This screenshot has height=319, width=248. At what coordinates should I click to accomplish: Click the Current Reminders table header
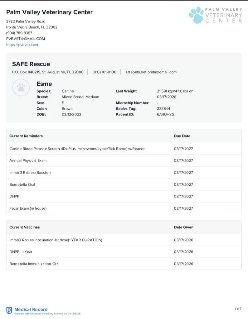click(x=26, y=136)
